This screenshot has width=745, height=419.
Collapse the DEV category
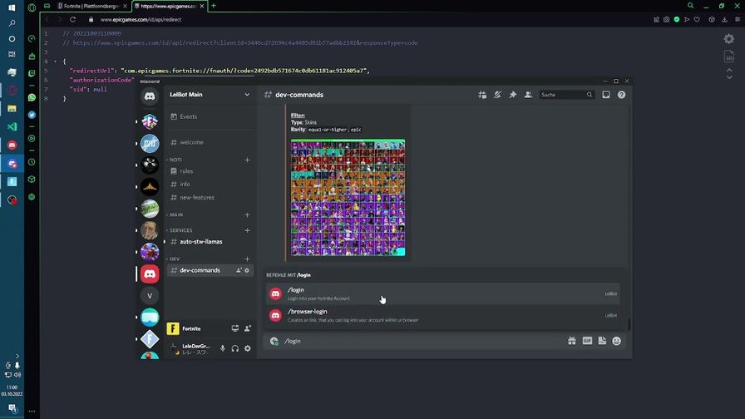click(x=175, y=259)
